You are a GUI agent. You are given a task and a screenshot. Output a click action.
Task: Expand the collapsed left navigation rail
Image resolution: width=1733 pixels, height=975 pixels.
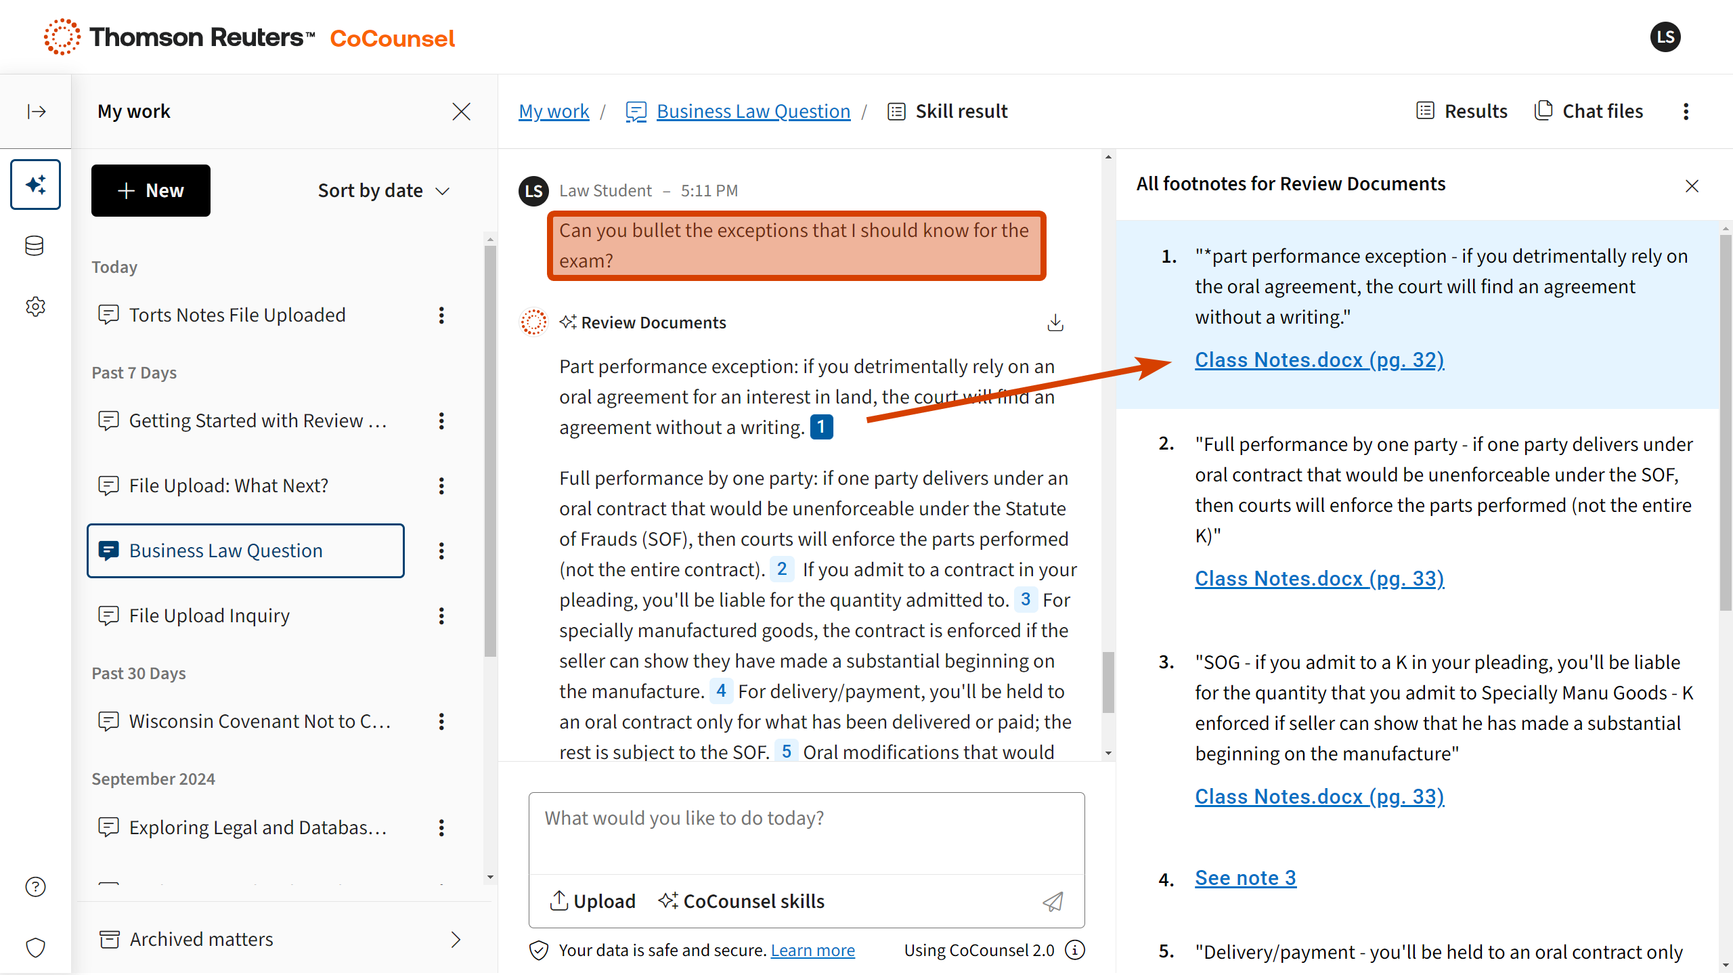pos(36,111)
